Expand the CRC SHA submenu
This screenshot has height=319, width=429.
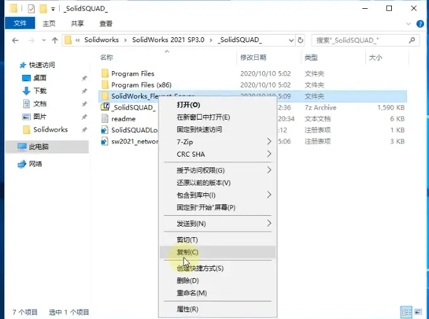tap(218, 154)
